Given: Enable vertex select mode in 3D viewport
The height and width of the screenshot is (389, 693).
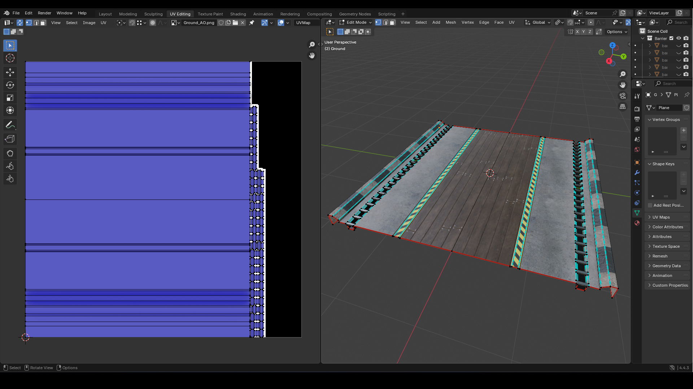Looking at the screenshot, I should 378,22.
